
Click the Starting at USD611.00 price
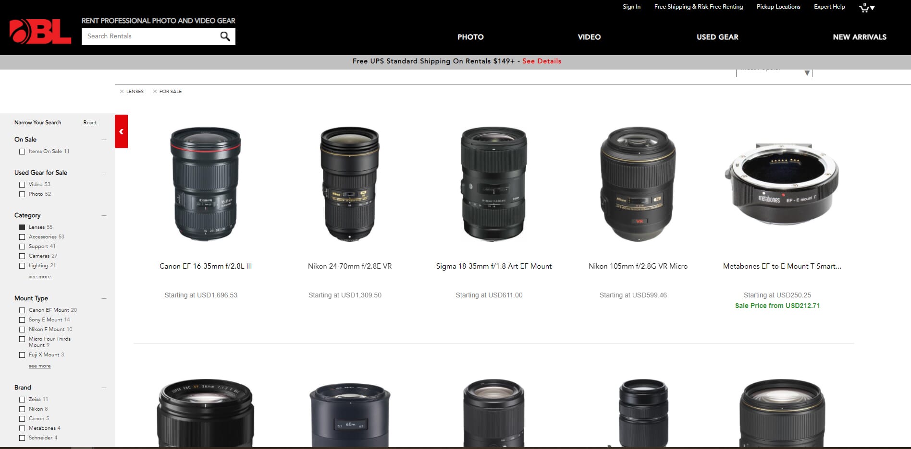[x=489, y=295]
